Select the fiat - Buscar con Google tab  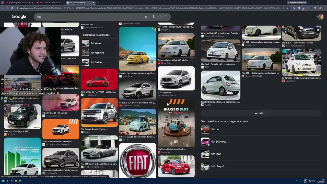click(80, 3)
